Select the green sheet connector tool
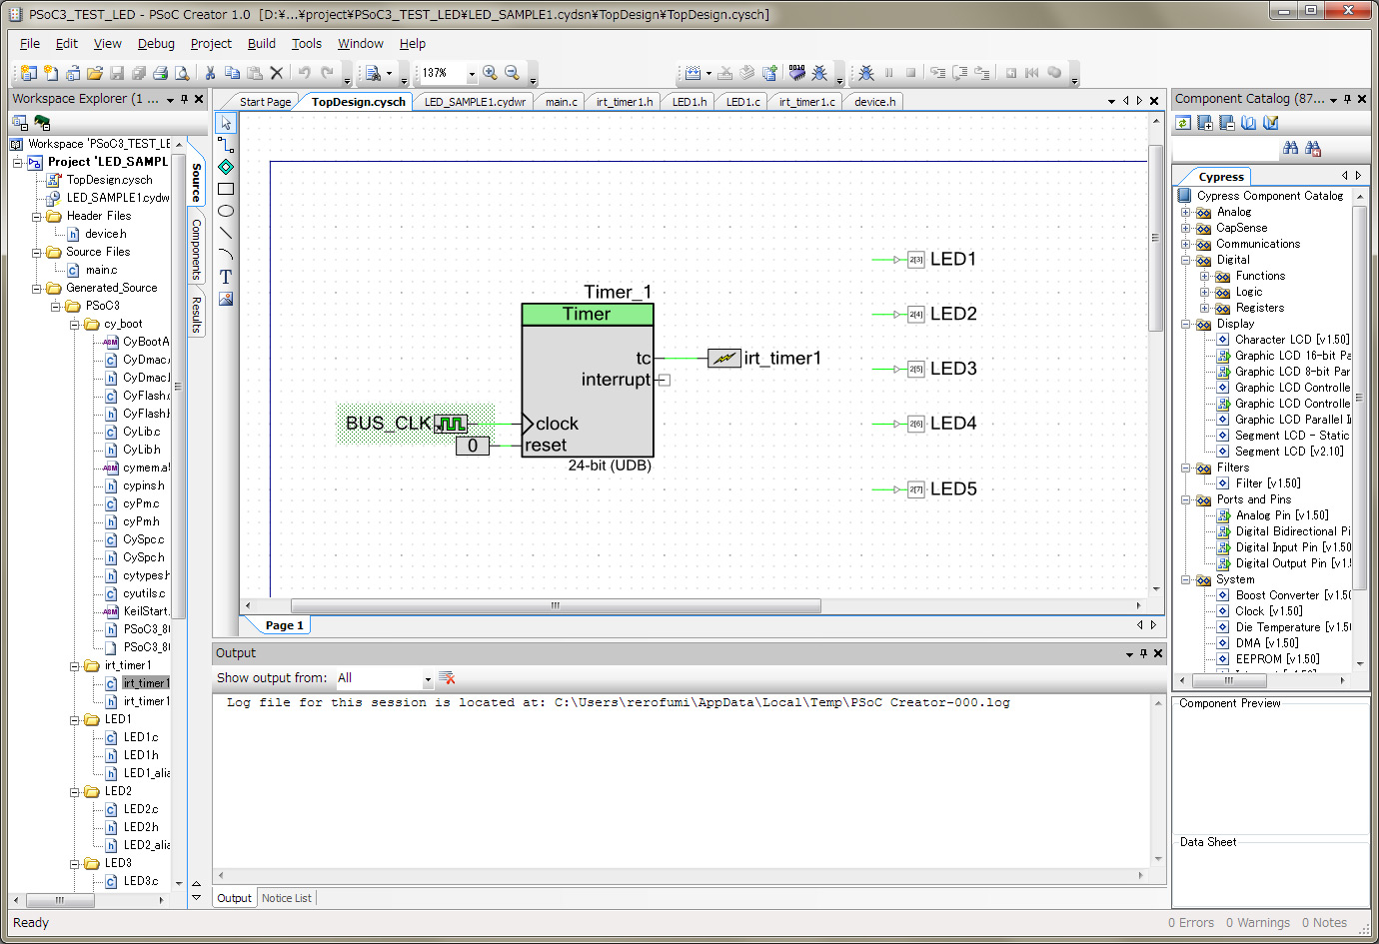 [226, 167]
